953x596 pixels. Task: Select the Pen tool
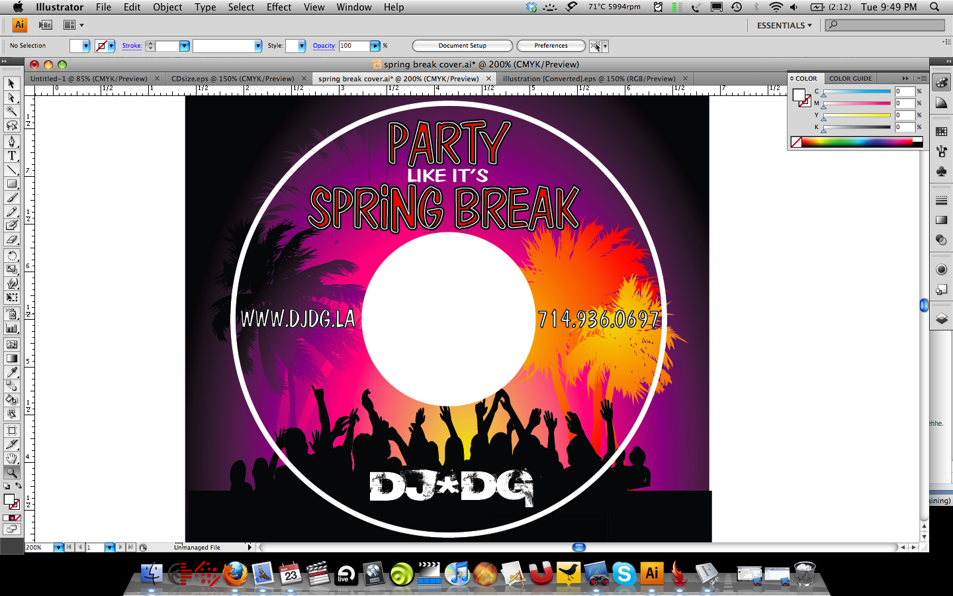[x=12, y=142]
